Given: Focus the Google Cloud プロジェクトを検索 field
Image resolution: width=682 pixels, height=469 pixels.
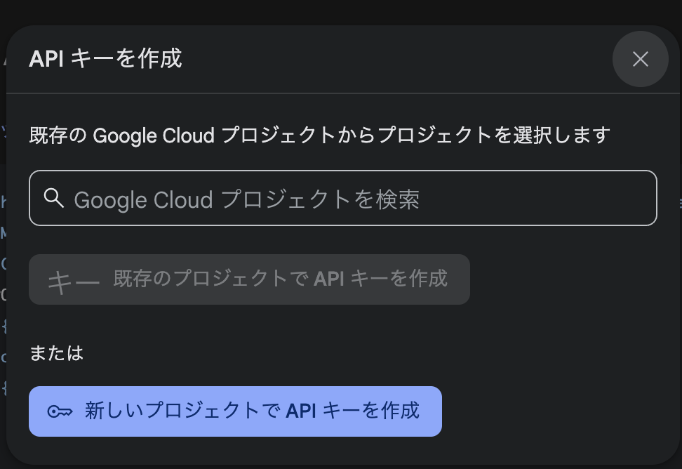Looking at the screenshot, I should click(342, 198).
